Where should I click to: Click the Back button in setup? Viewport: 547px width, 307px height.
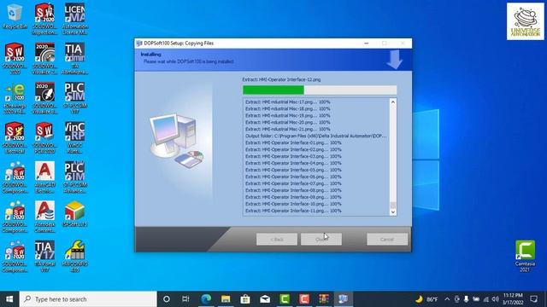tap(277, 239)
